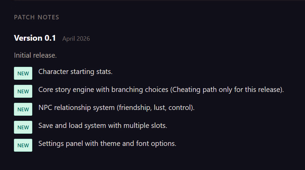The width and height of the screenshot is (305, 170).
Task: Click the April 2026 release date
Action: point(76,39)
